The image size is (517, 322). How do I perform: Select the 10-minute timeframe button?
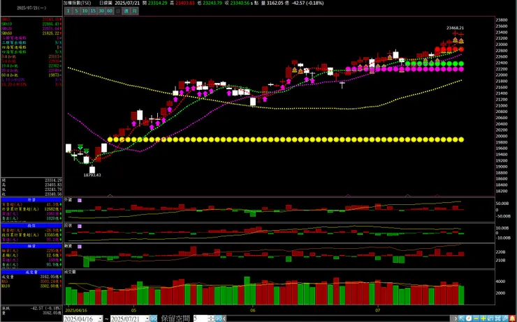pos(85,11)
